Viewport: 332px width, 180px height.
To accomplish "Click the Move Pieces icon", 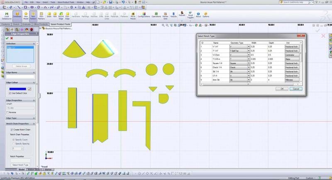I will point(133,16).
